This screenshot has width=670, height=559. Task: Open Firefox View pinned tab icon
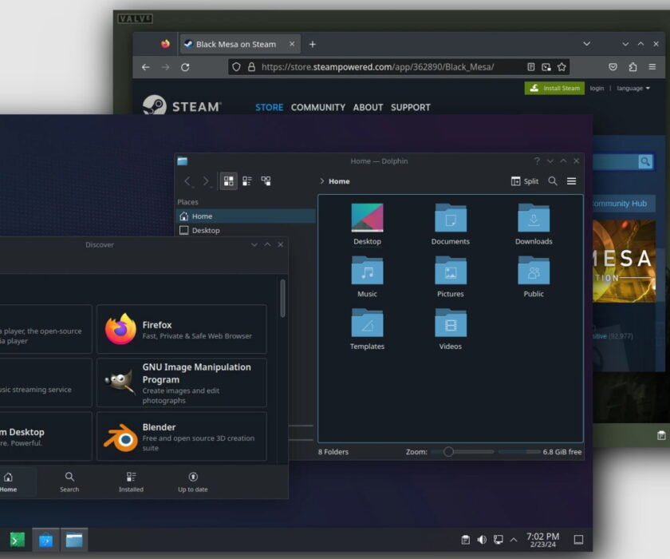point(165,44)
